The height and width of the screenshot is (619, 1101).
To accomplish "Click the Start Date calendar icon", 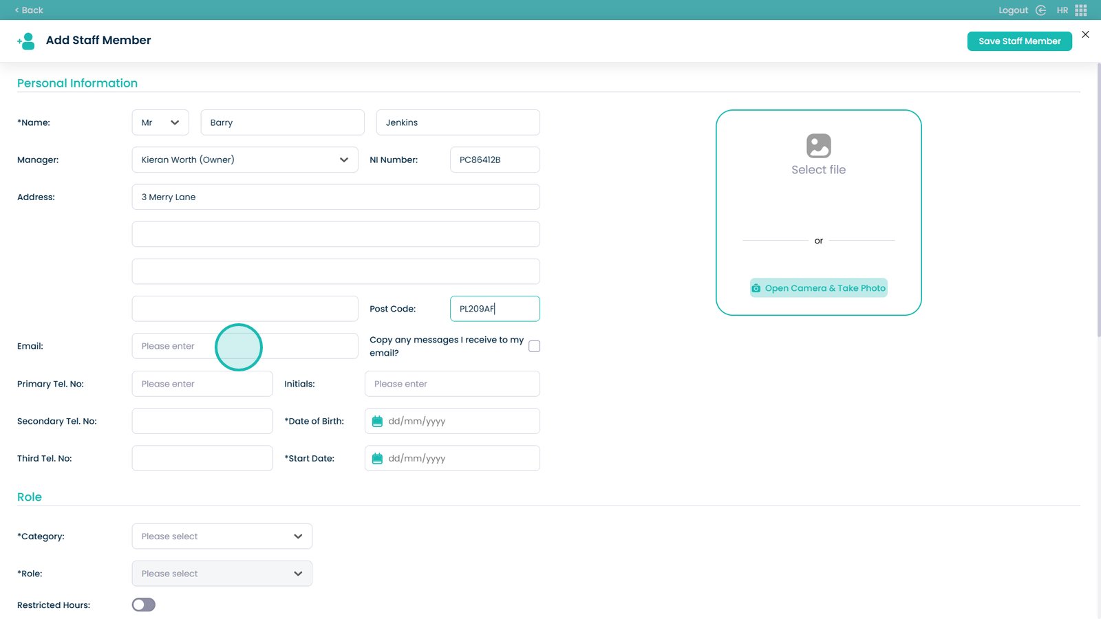I will [377, 459].
